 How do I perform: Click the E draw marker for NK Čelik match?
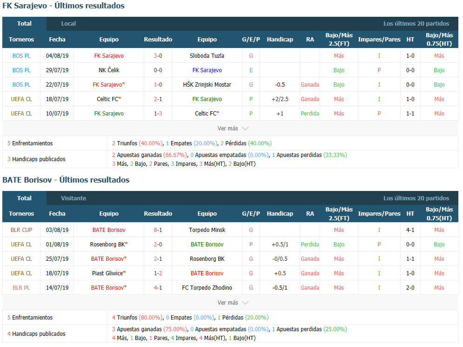pos(251,70)
